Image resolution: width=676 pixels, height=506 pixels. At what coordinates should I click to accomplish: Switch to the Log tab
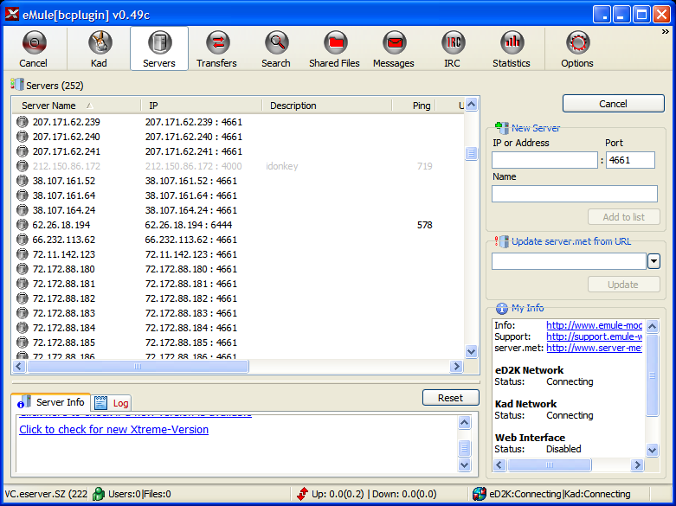112,403
